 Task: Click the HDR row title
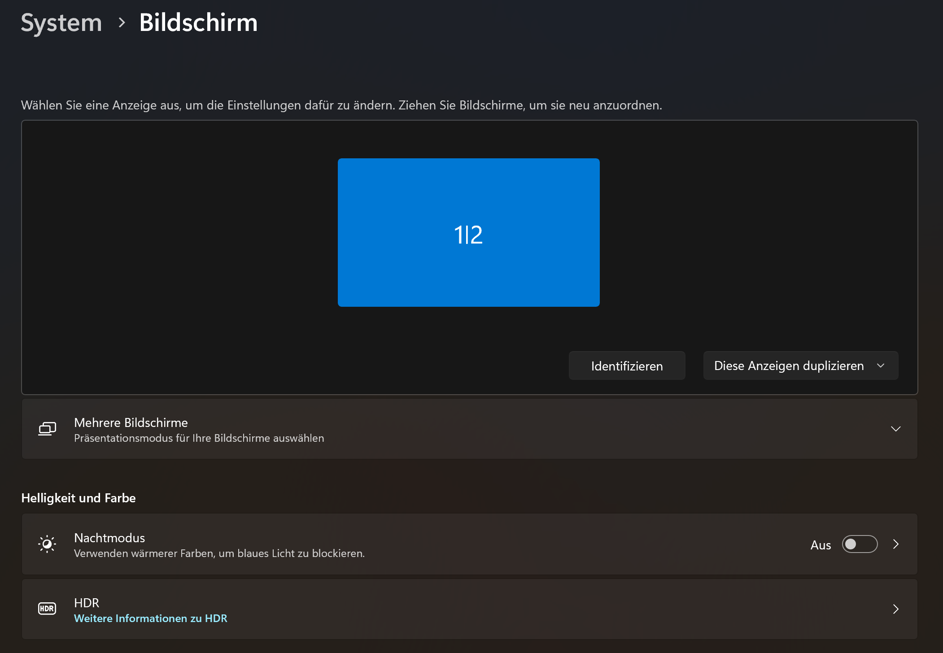[x=87, y=603]
